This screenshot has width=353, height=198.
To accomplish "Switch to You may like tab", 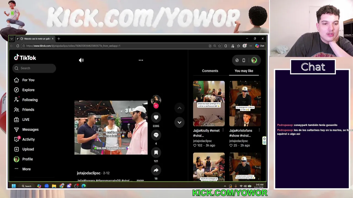I will [244, 71].
